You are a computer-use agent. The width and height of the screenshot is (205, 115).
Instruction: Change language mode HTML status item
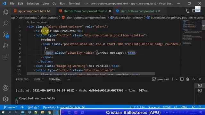pos(184,107)
